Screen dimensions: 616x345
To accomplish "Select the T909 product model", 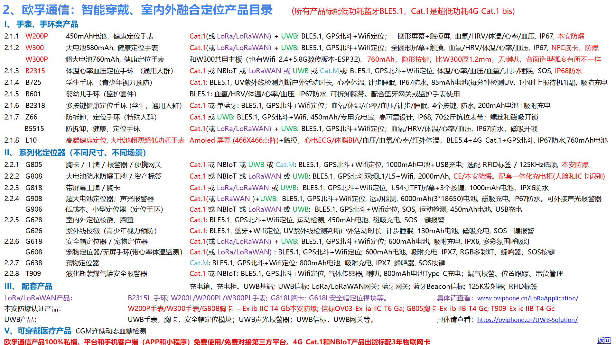I will click(x=33, y=273).
